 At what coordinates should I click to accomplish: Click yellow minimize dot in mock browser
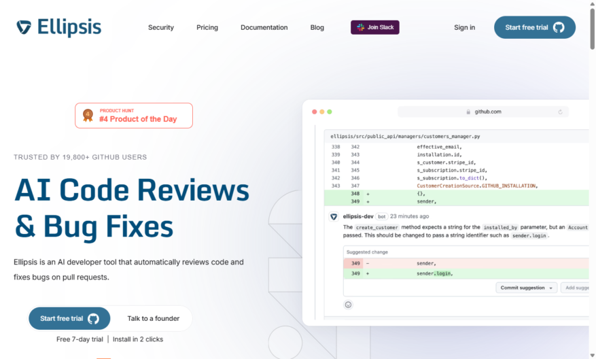pos(322,112)
